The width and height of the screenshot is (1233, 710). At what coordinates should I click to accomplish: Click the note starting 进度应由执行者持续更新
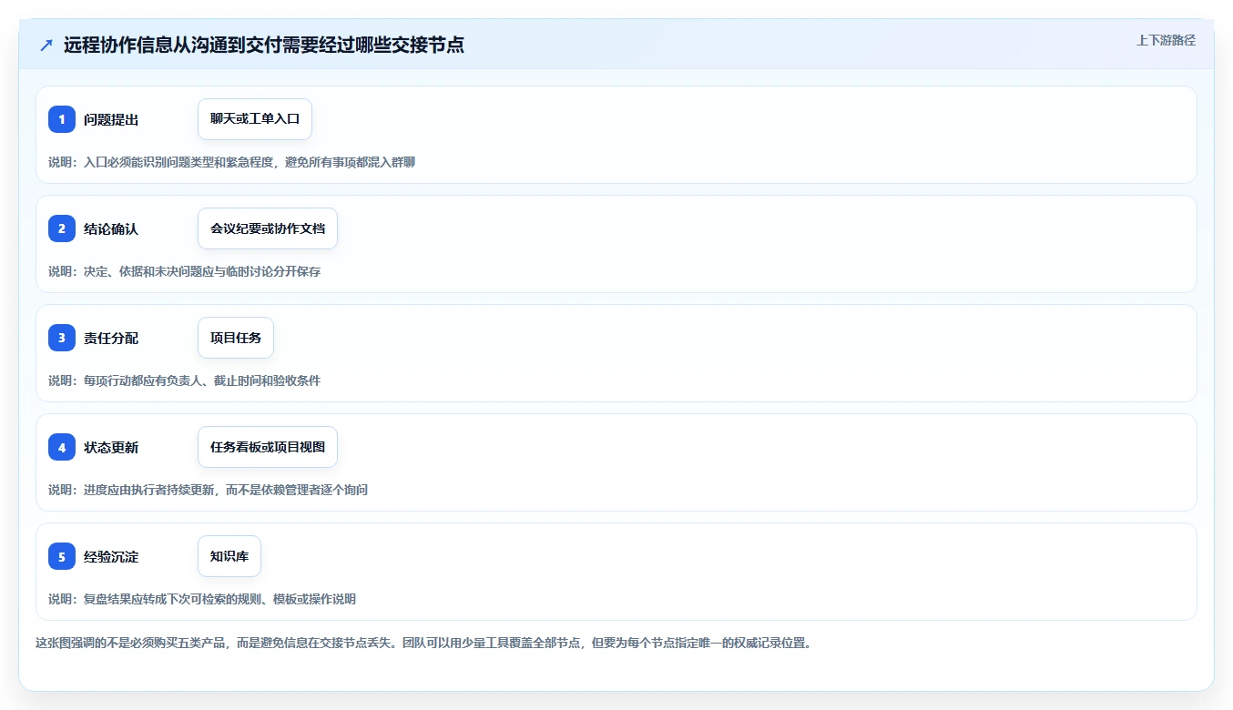209,490
